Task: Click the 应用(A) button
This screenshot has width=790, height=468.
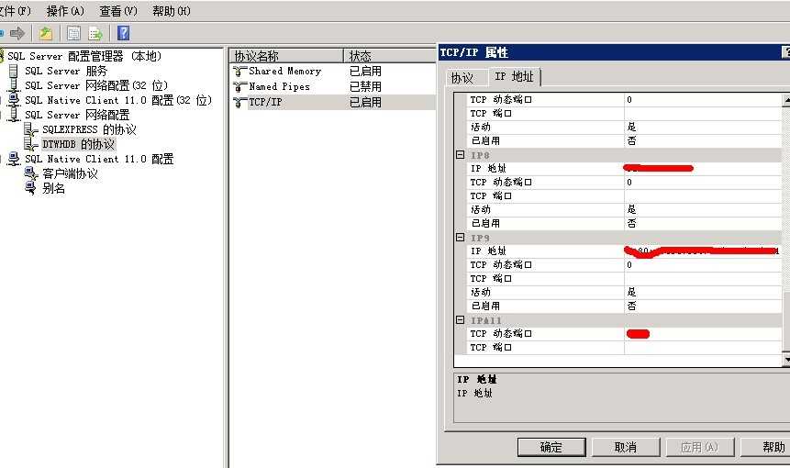Action: 700,447
